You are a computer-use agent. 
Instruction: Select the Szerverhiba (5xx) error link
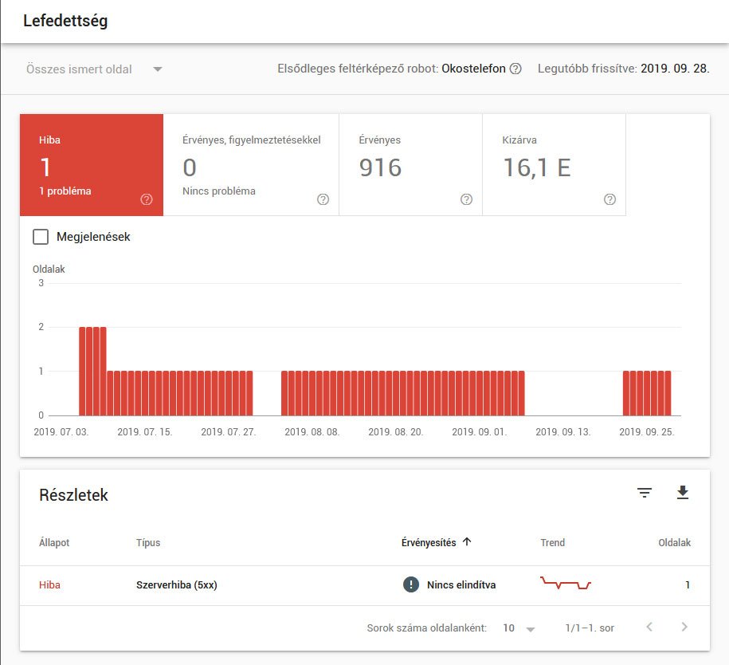pyautogui.click(x=177, y=584)
